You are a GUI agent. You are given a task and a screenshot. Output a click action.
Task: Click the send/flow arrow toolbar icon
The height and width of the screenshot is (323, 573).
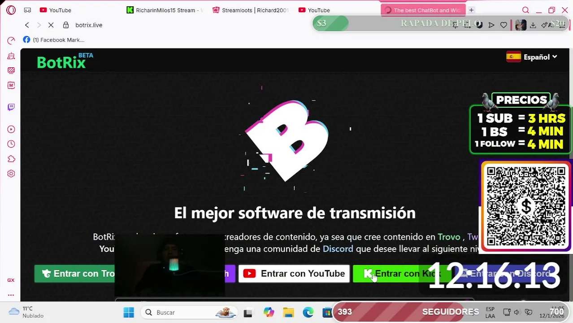tap(491, 25)
